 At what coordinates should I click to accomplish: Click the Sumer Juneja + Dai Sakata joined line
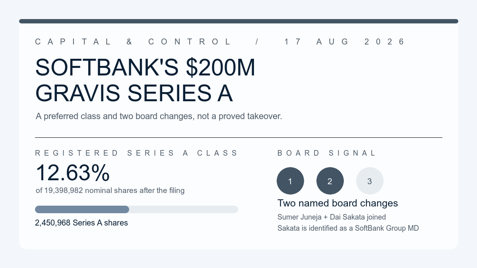coord(332,217)
